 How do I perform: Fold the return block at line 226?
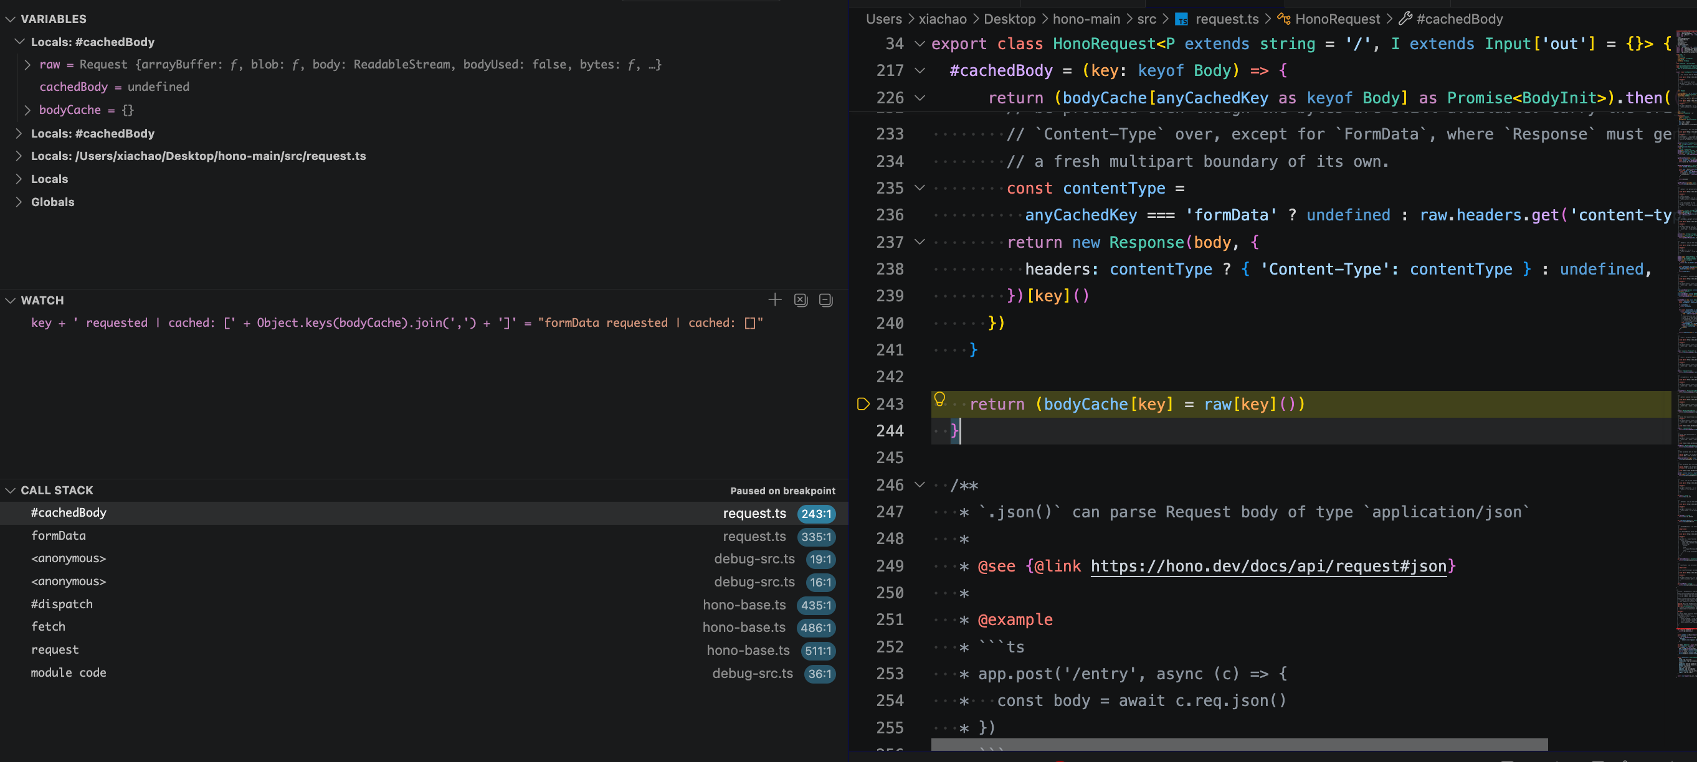click(920, 98)
